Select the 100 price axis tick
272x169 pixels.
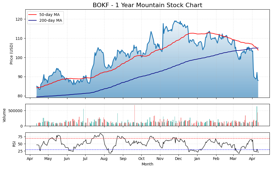tap(19, 58)
